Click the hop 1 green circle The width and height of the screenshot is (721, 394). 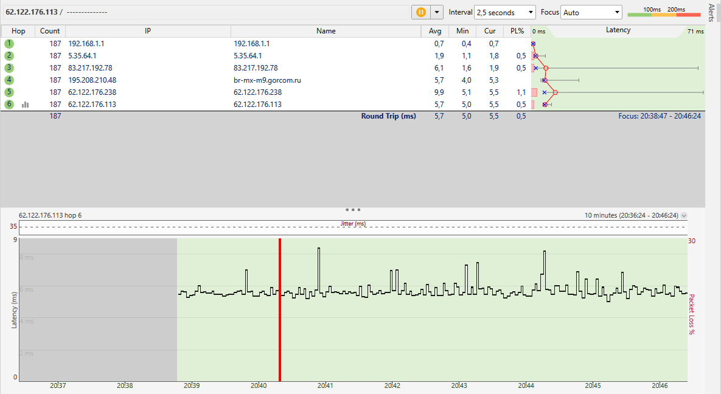point(9,44)
